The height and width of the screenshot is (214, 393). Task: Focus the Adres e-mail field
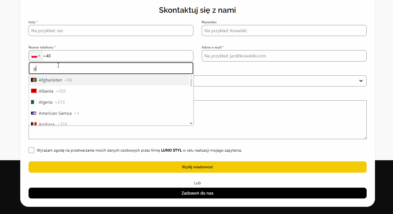coord(284,56)
